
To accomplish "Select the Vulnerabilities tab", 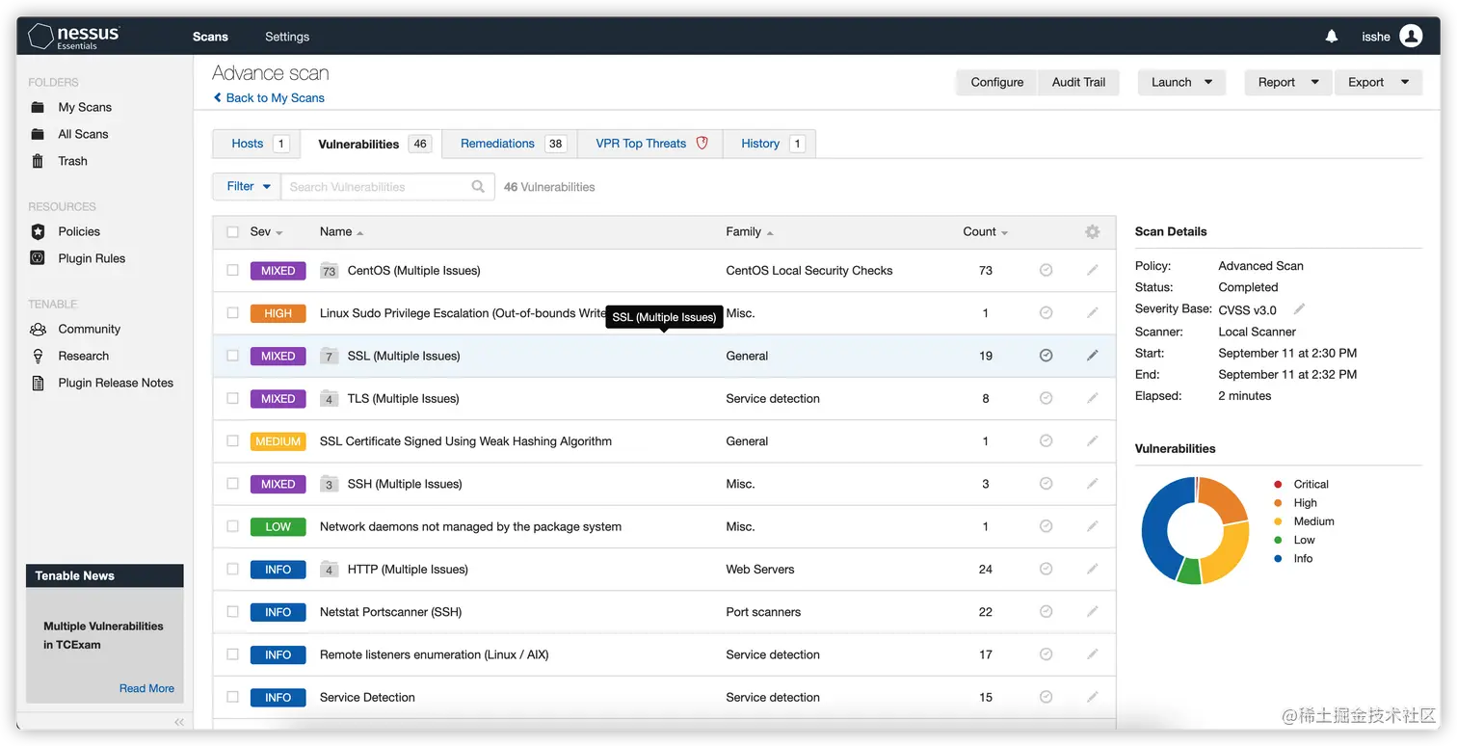I will 373,144.
